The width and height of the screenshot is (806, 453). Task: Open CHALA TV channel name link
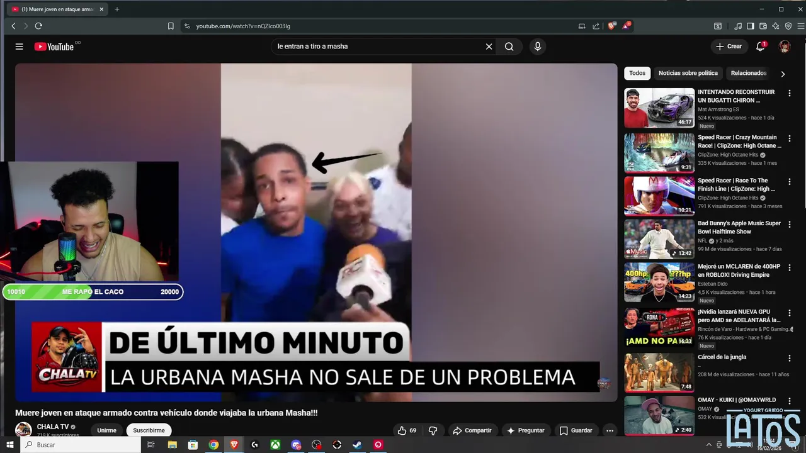53,427
